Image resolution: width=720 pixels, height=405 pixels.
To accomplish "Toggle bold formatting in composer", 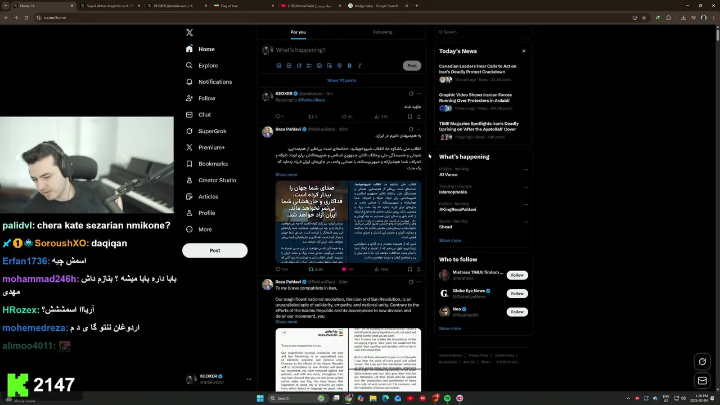I will coord(349,66).
